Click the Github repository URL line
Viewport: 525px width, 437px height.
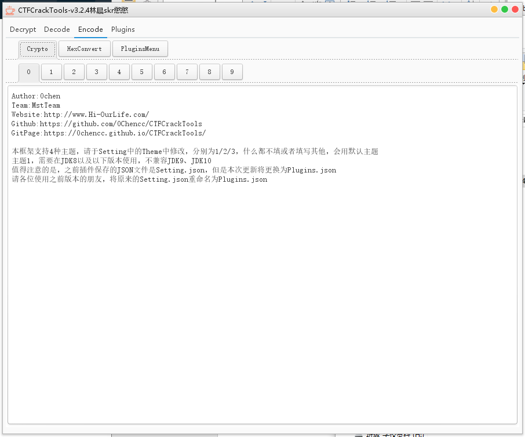tap(107, 124)
